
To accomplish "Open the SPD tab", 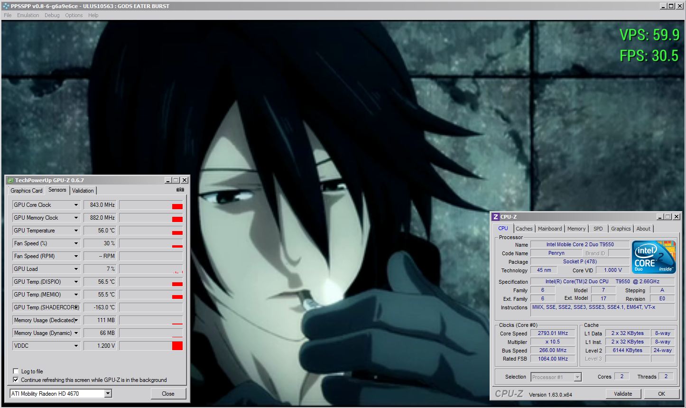I will (598, 229).
